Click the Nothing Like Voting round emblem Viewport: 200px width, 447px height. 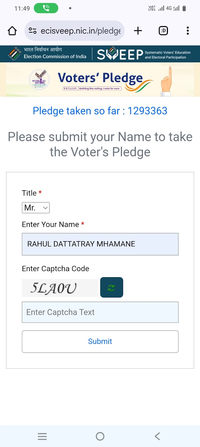[x=40, y=79]
